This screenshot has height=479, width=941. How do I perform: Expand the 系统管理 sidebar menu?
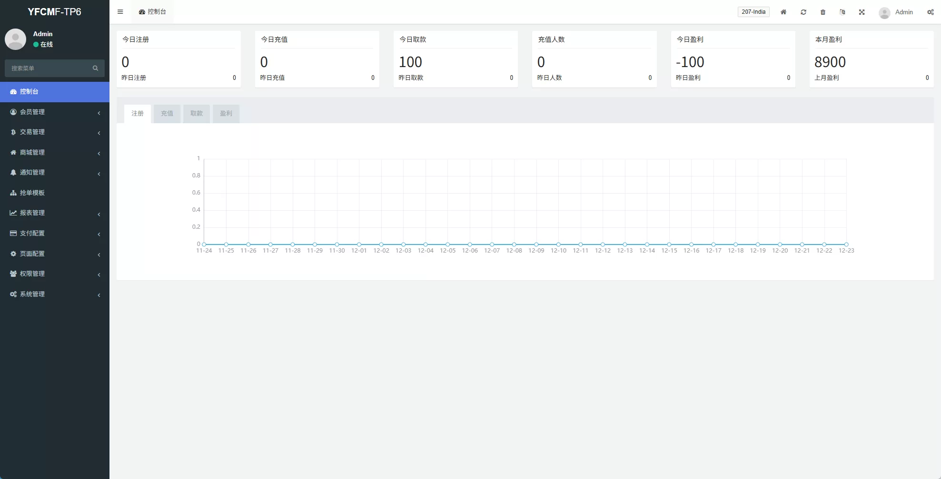pos(54,294)
